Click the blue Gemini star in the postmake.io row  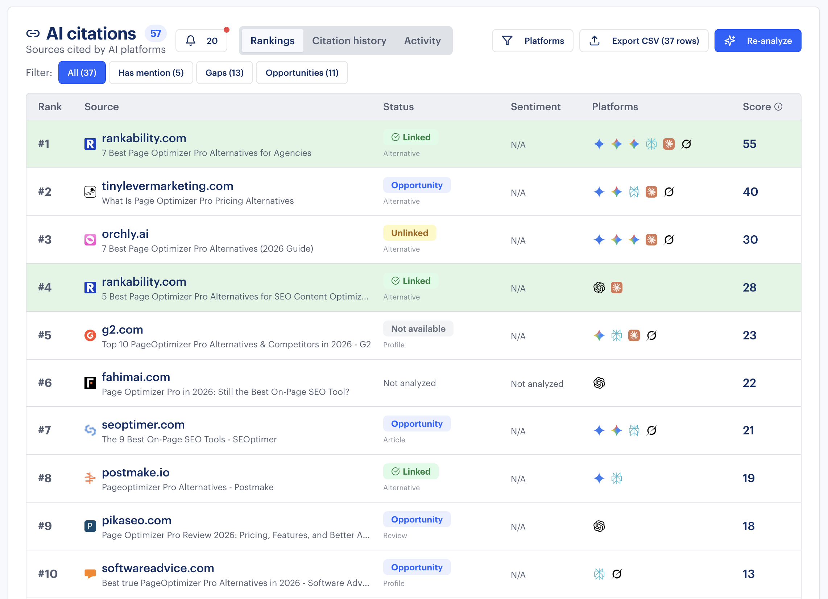click(599, 479)
